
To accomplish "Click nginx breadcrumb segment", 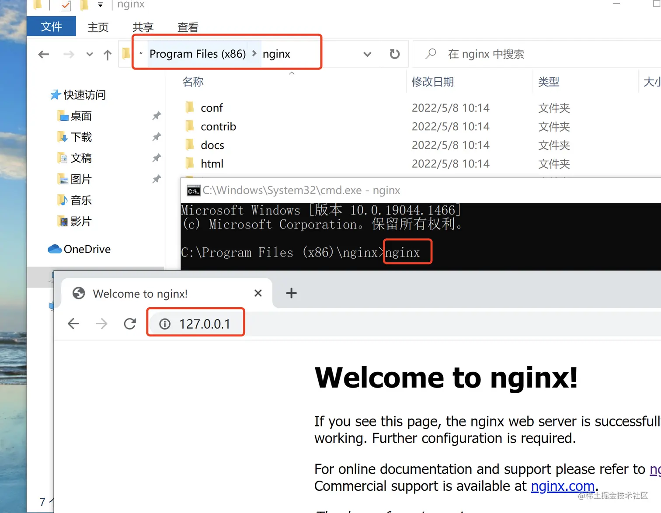I will pyautogui.click(x=276, y=54).
